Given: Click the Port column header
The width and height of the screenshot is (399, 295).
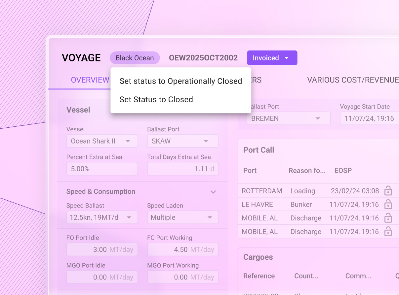Looking at the screenshot, I should [x=250, y=171].
